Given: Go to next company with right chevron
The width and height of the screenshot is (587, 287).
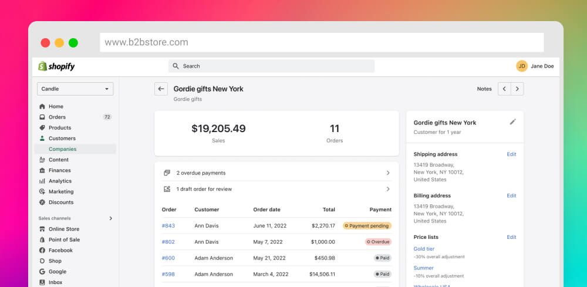Looking at the screenshot, I should (517, 89).
